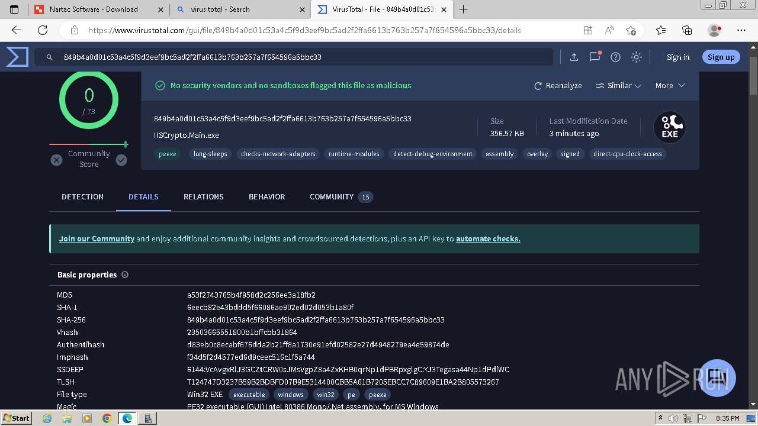Click the runtime-modules tag

[x=354, y=154]
